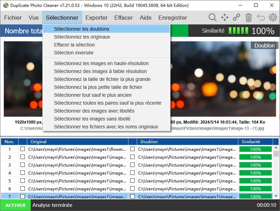Open the Fichier menu
Viewport: 280px width, 211px height.
(13, 18)
